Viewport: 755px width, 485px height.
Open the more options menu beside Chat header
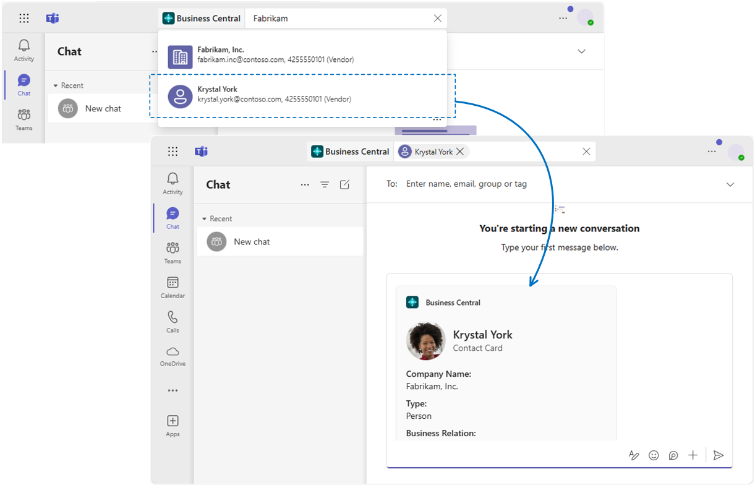point(305,184)
